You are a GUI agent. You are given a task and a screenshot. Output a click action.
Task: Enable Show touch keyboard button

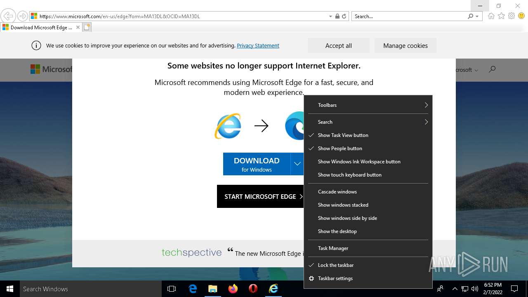click(368, 175)
